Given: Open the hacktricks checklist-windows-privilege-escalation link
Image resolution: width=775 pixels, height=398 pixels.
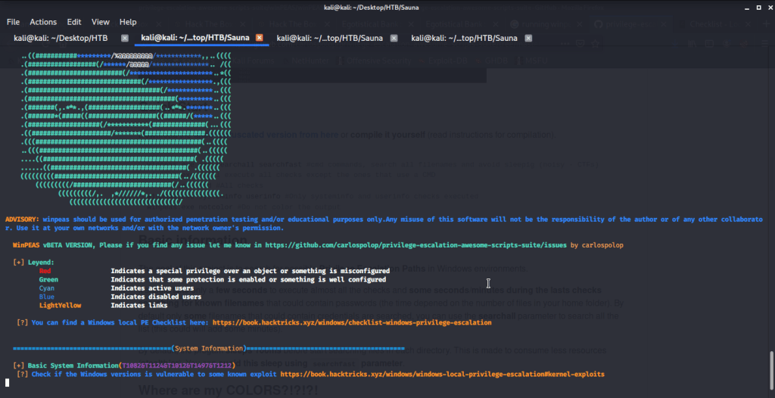Looking at the screenshot, I should point(352,322).
